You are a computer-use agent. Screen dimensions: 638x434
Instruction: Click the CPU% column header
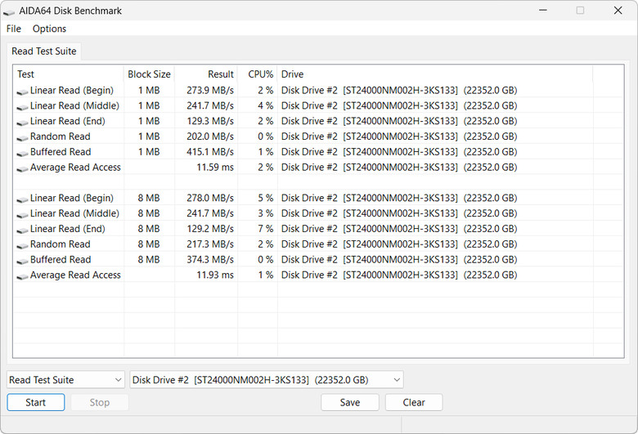click(x=257, y=74)
